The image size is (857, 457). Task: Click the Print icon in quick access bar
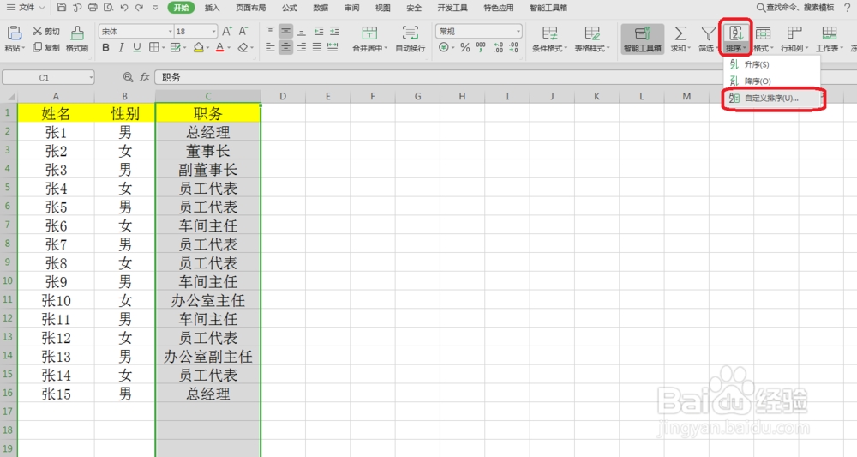click(93, 8)
